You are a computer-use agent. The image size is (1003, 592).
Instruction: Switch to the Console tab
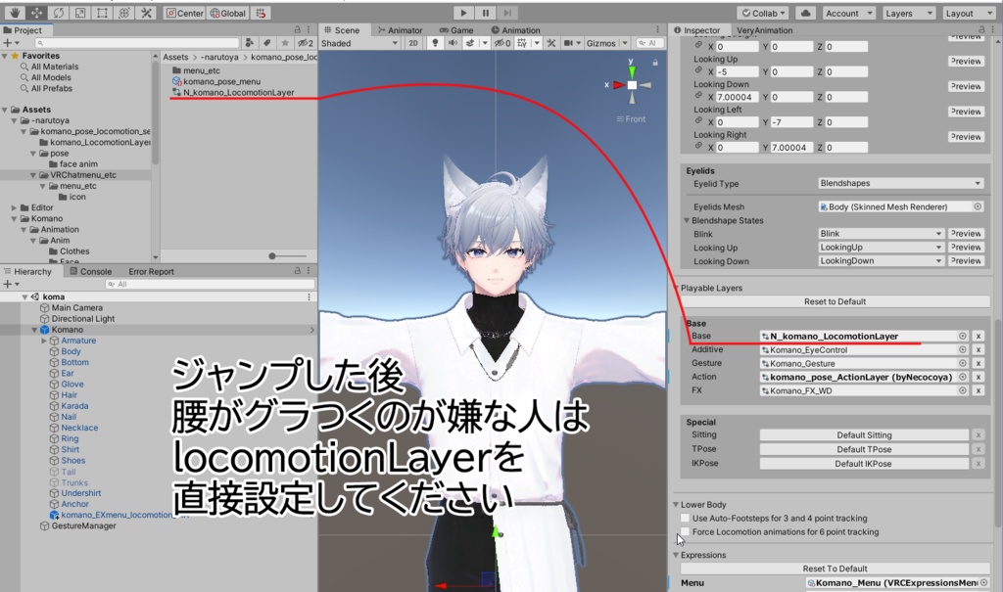(x=90, y=271)
